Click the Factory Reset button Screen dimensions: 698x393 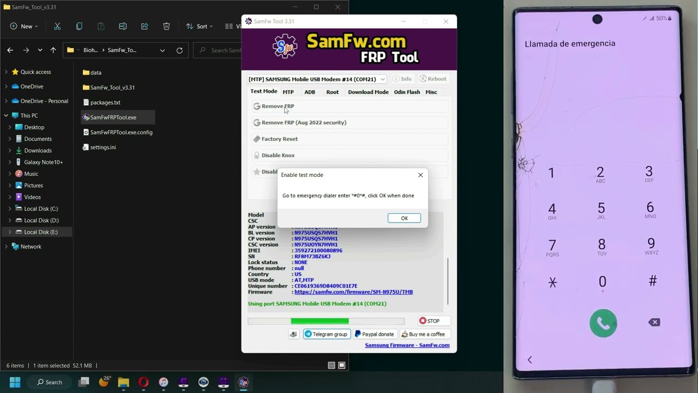[x=349, y=139]
